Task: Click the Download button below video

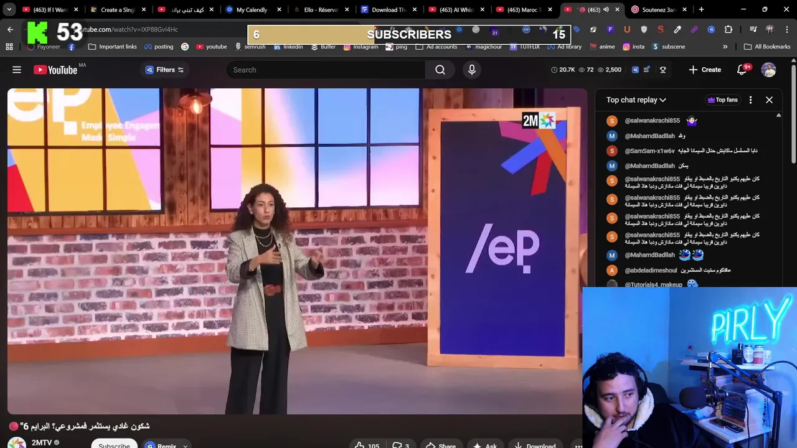Action: (534, 446)
